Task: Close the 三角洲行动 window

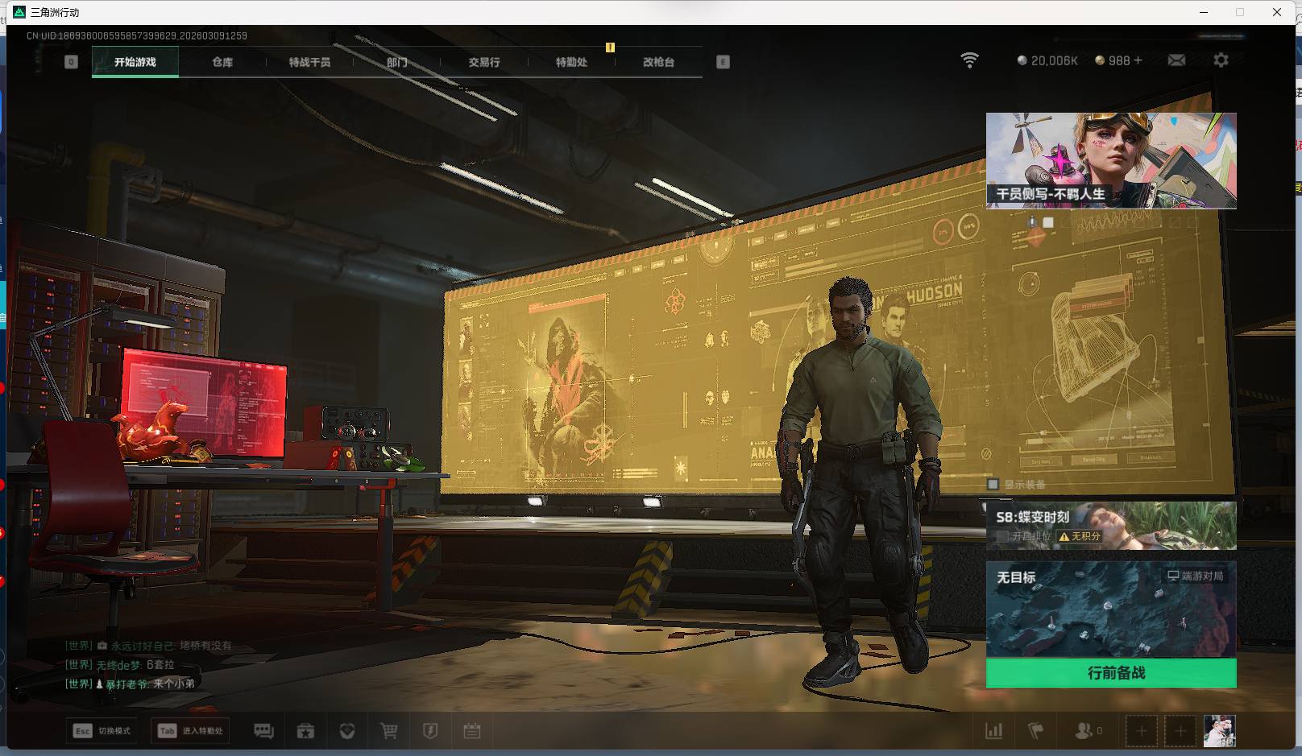Action: 1277,12
